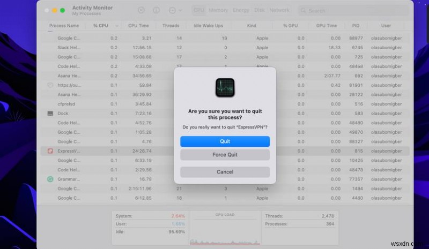Sort by User column header

pyautogui.click(x=386, y=26)
